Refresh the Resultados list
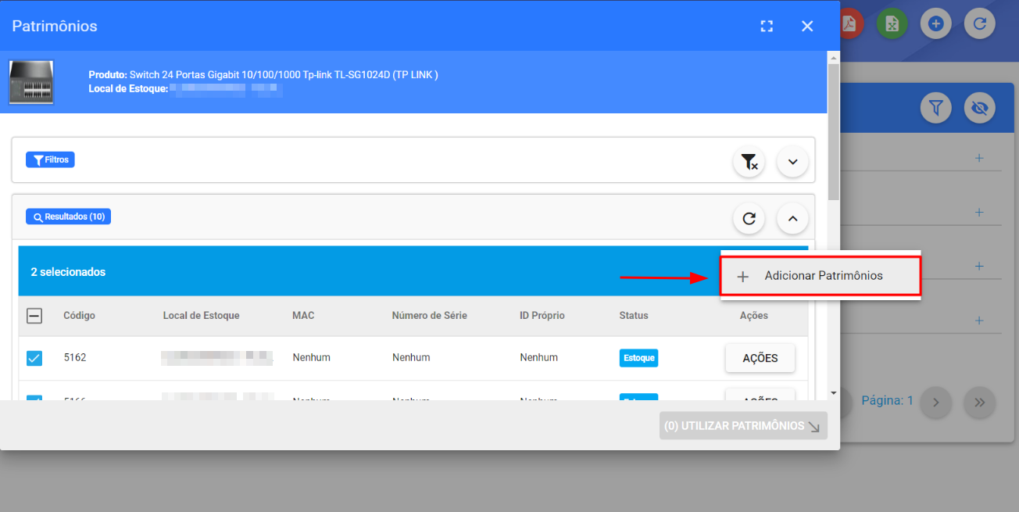This screenshot has width=1019, height=512. tap(749, 219)
